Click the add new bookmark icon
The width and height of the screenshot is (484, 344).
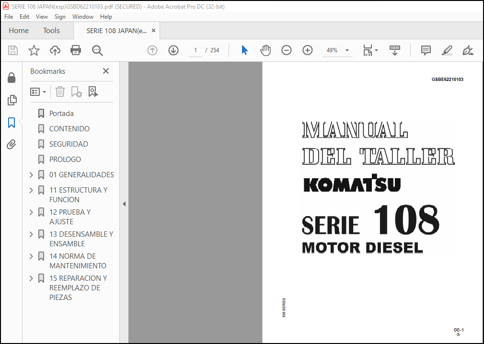pos(76,92)
